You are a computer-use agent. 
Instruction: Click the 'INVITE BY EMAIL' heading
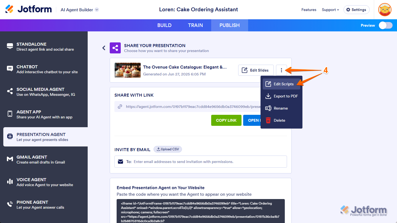coord(133,149)
